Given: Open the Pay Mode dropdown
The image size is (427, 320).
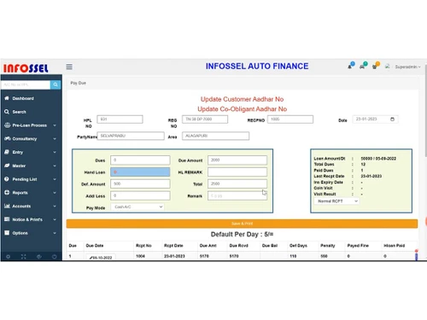Looking at the screenshot, I should point(138,207).
